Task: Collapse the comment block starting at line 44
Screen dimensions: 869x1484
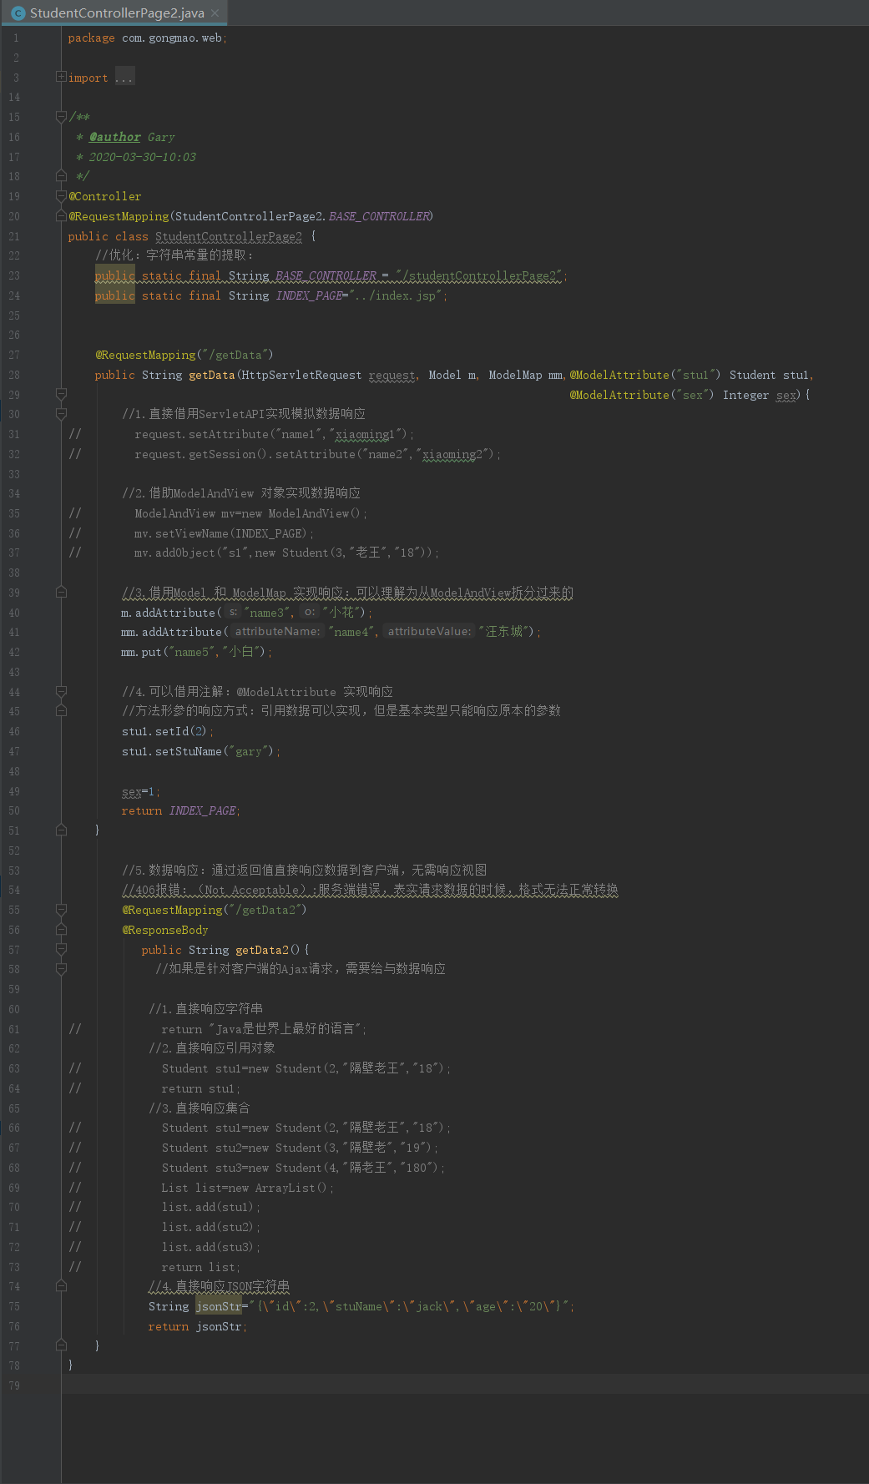Action: click(61, 692)
